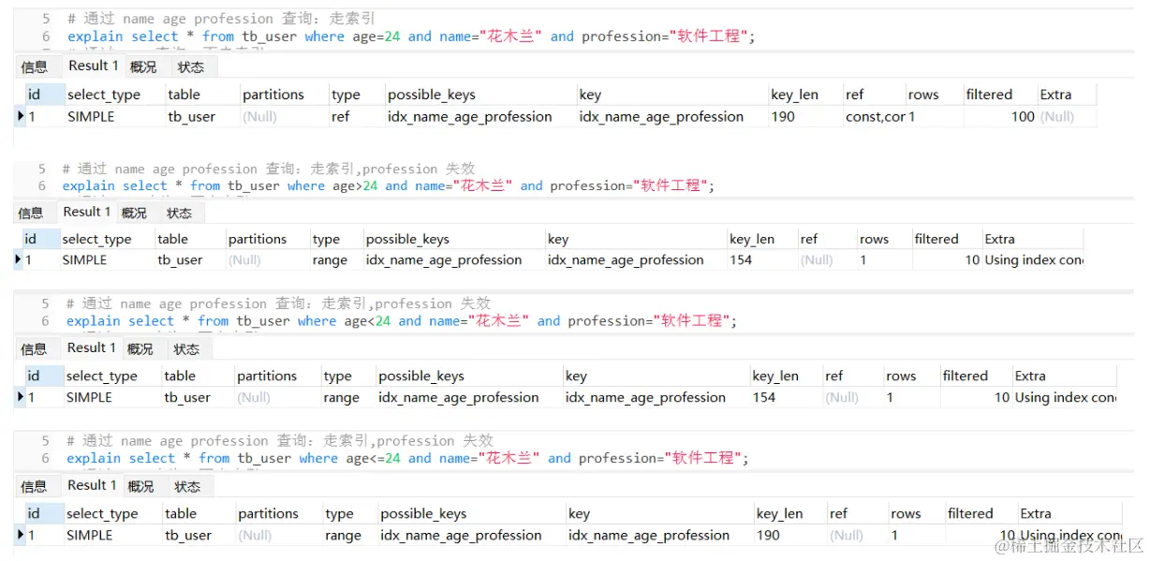The width and height of the screenshot is (1150, 561).
Task: Click the SQL line containing 'age<24'
Action: point(402,320)
